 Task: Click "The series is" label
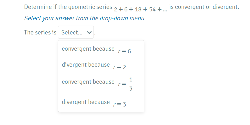[x=40, y=32]
